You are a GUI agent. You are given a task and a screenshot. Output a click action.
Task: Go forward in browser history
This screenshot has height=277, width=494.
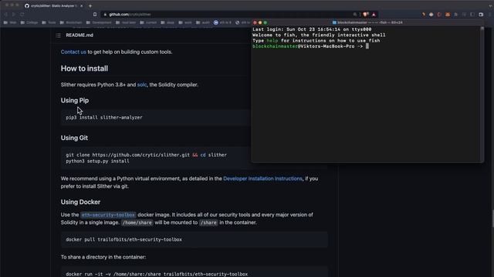[x=14, y=14]
